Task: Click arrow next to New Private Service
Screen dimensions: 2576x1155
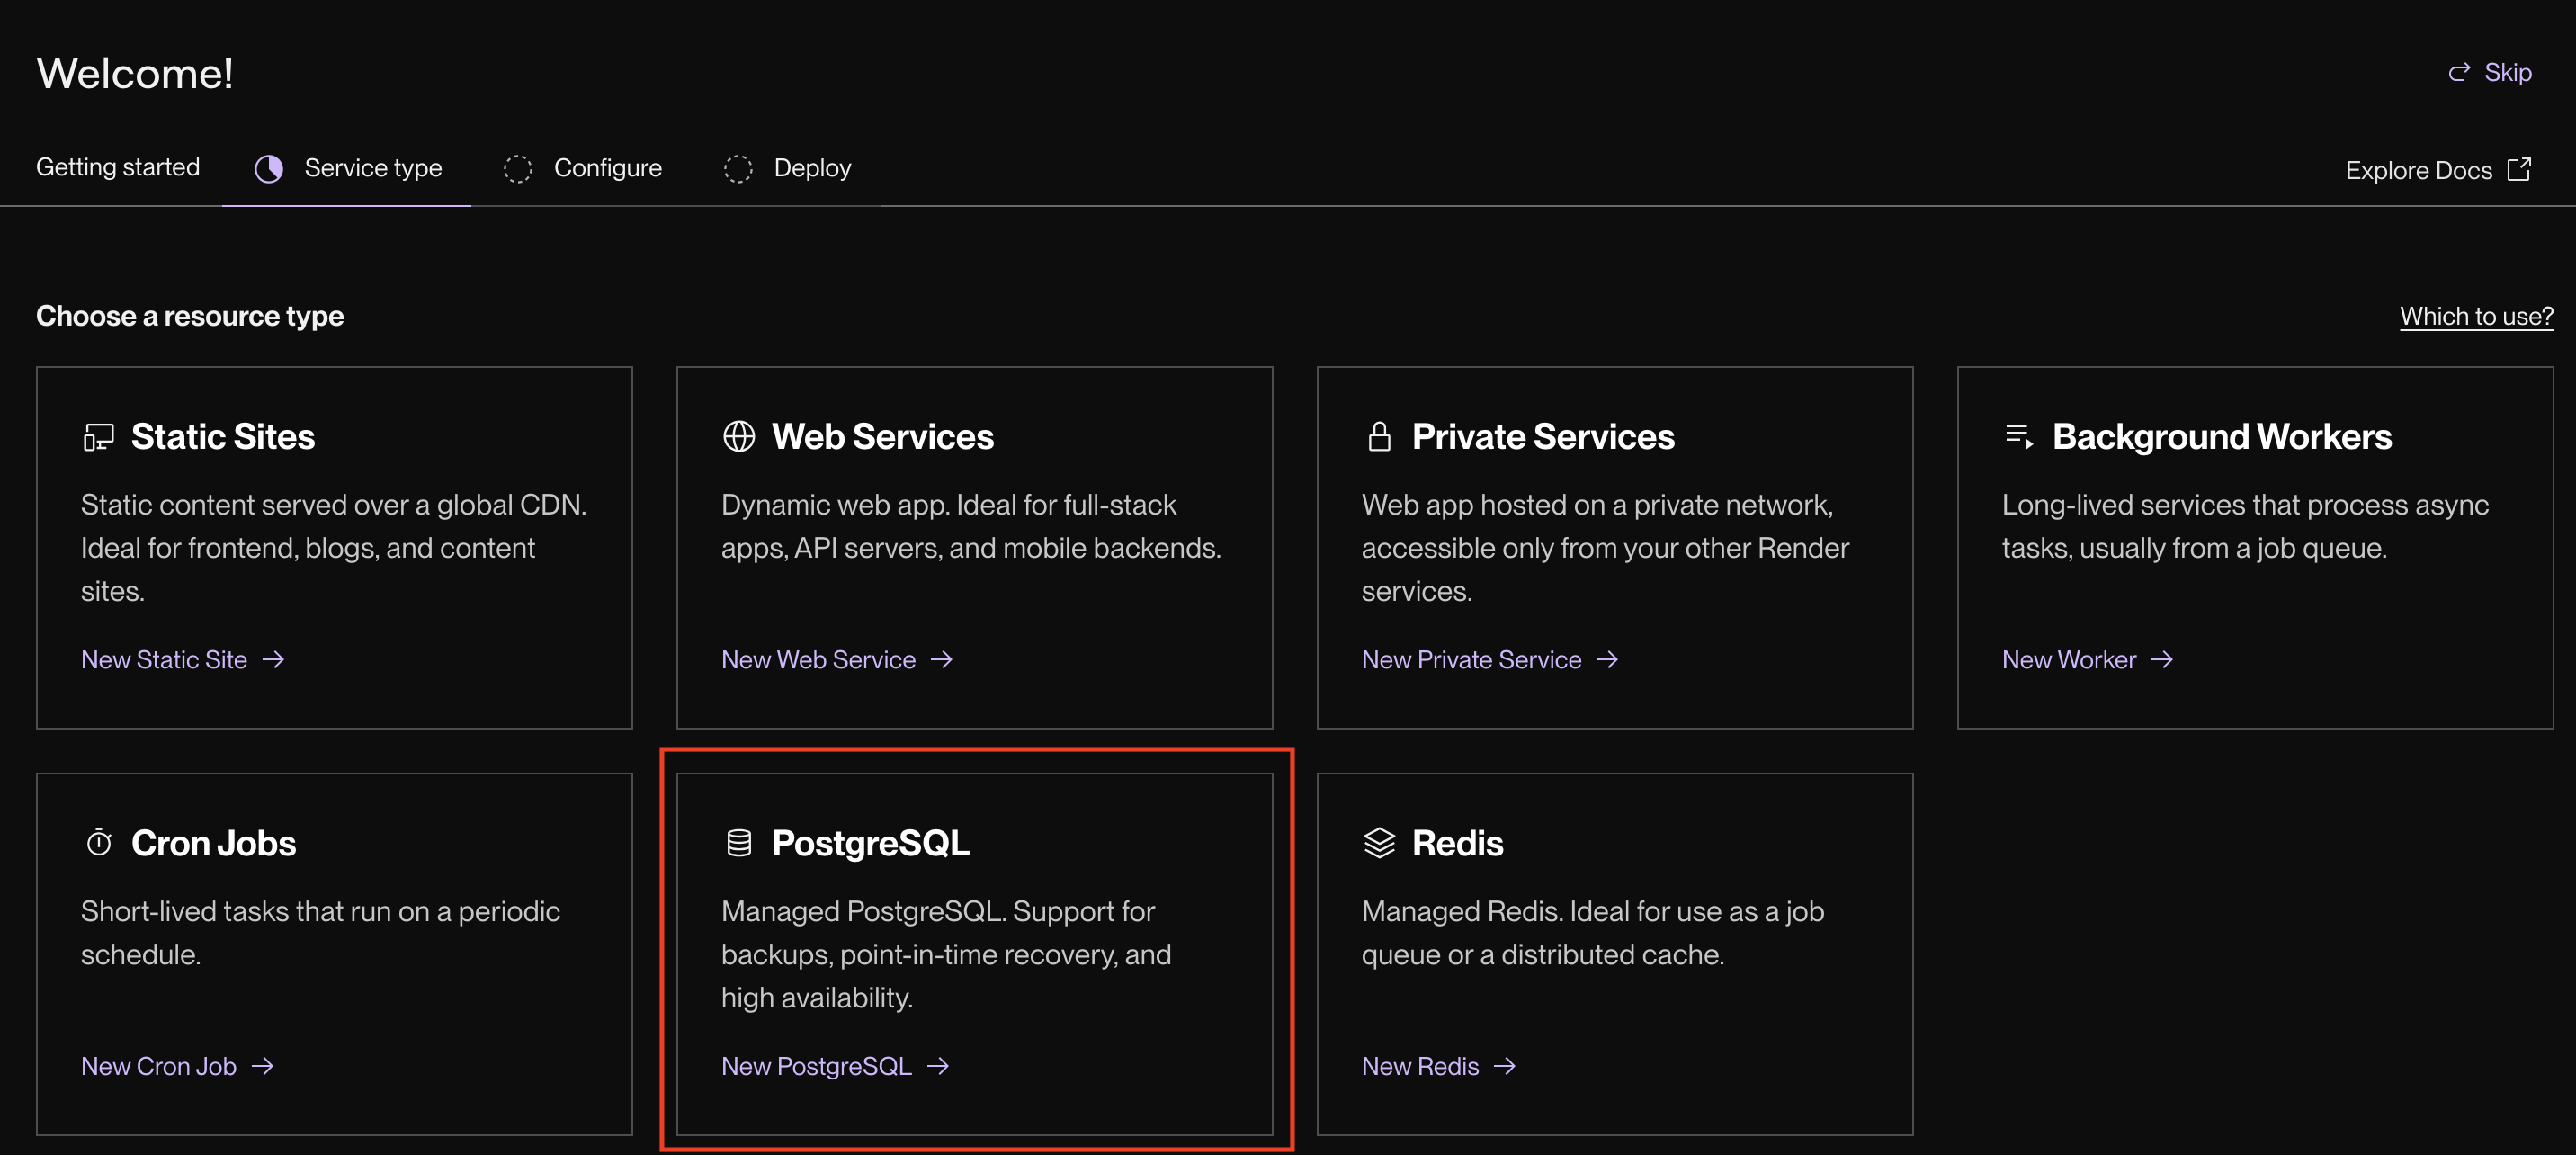Action: tap(1607, 660)
